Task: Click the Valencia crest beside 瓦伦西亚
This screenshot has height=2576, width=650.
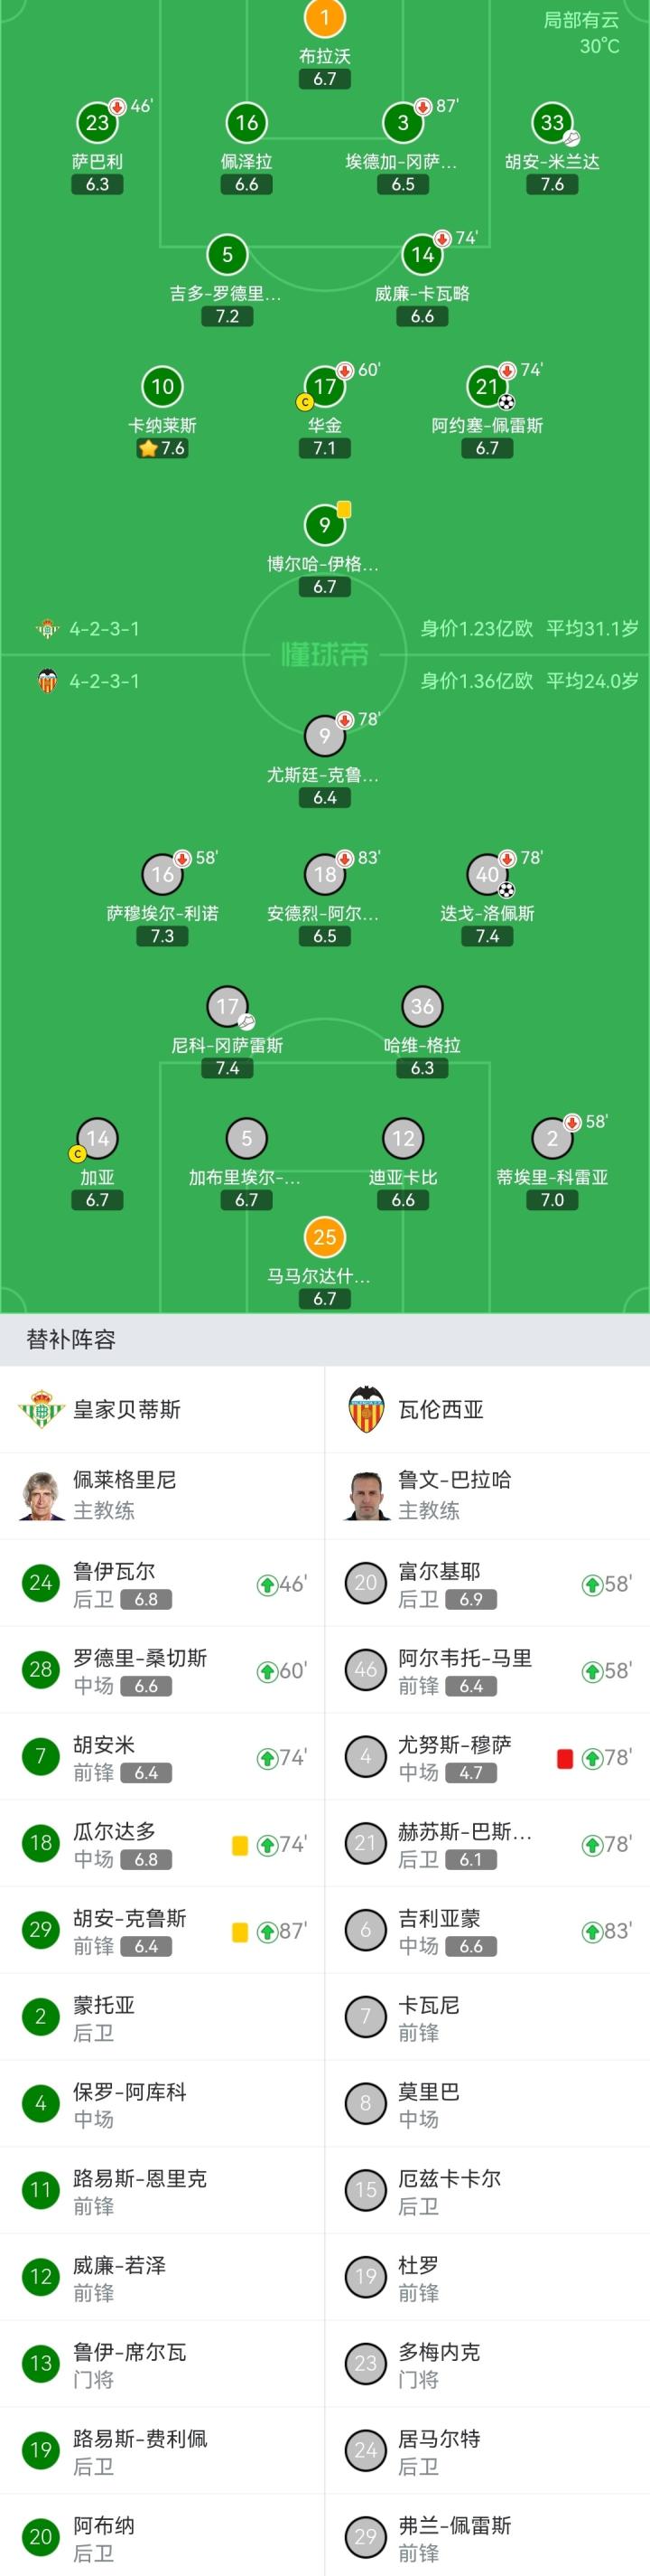Action: pos(367,1409)
